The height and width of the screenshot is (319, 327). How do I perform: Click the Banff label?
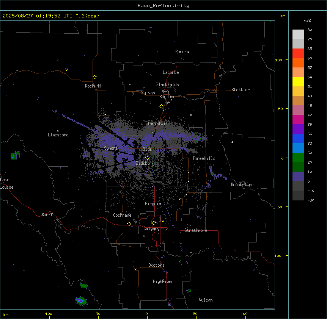tap(47, 215)
